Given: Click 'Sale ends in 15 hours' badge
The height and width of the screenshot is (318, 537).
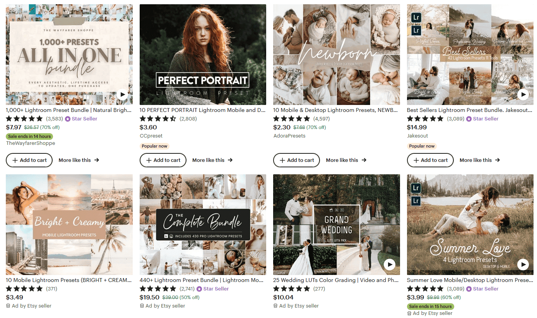Looking at the screenshot, I should click(x=431, y=306).
